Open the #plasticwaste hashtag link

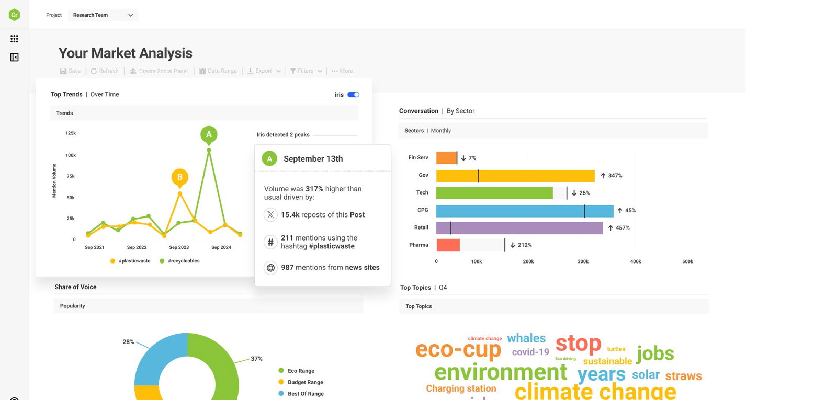332,246
